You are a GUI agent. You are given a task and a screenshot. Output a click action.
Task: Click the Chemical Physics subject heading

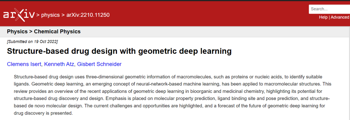(x=57, y=32)
